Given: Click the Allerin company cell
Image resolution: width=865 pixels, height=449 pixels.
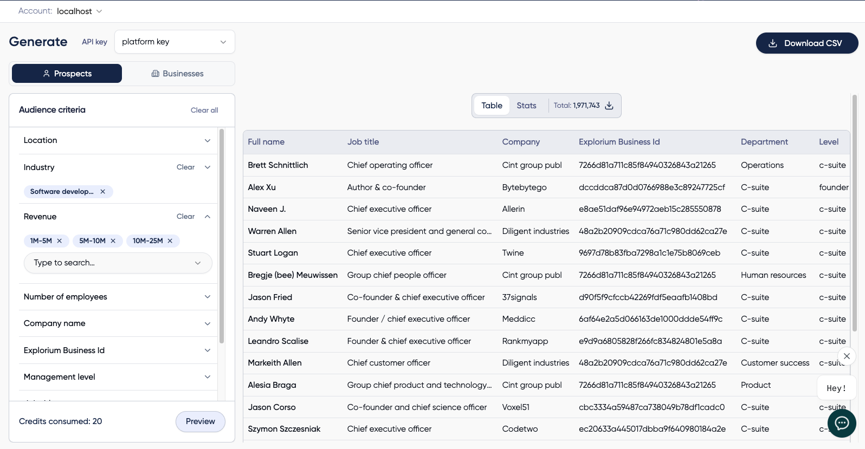Looking at the screenshot, I should coord(513,209).
